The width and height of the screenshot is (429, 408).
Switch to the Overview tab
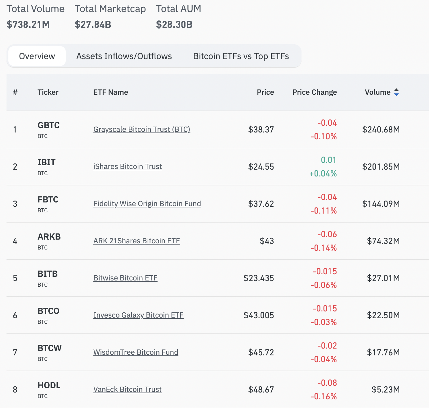click(37, 56)
